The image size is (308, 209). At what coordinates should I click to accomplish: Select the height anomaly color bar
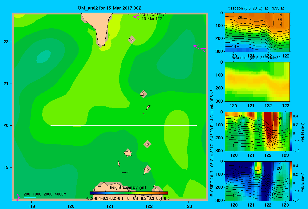pos(129,193)
